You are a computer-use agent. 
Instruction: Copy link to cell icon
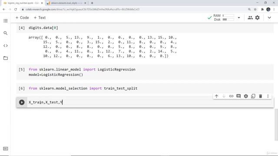[x=231, y=96]
